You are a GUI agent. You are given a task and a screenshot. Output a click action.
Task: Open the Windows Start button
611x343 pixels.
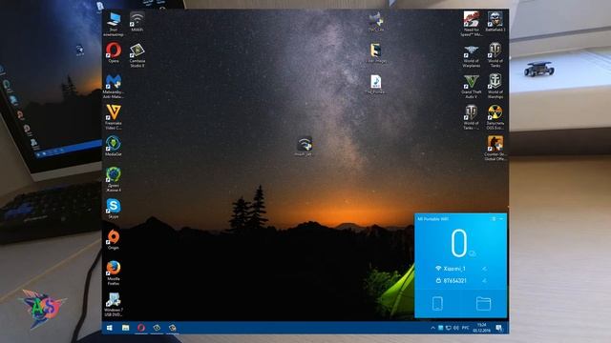tap(110, 328)
